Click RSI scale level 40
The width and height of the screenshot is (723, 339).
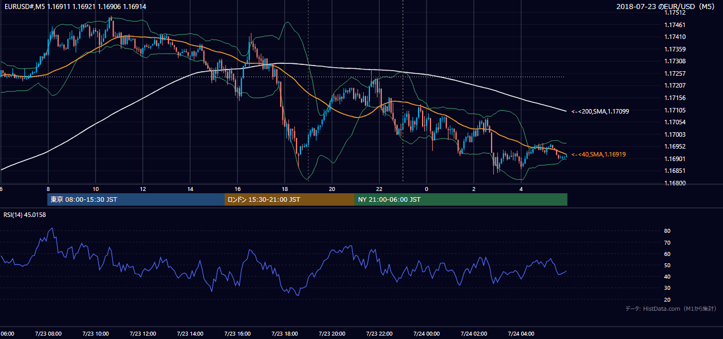668,276
